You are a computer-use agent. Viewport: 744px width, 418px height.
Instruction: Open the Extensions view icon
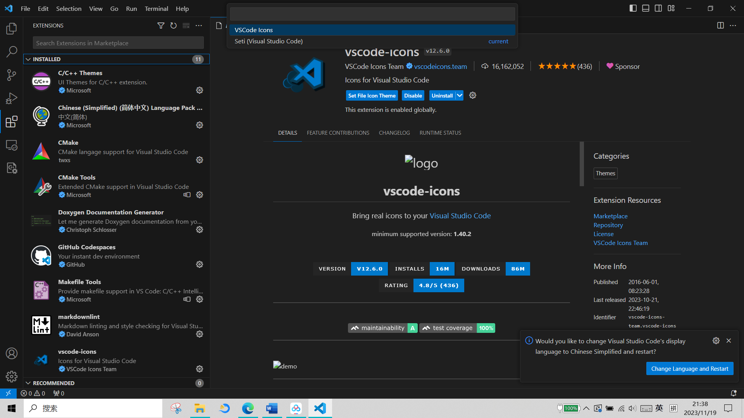[12, 122]
